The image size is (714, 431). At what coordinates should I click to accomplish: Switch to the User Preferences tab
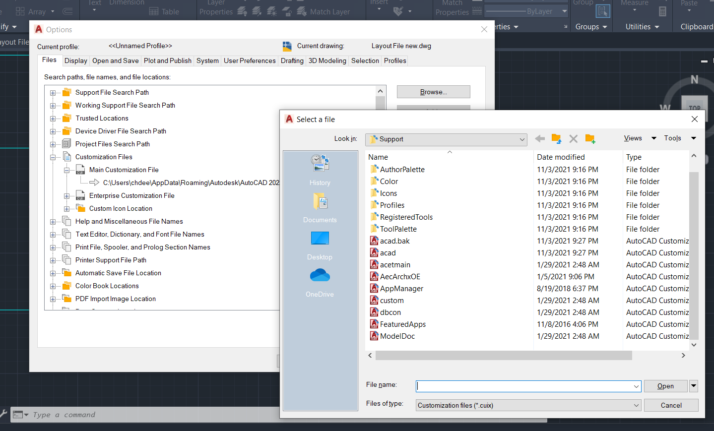[x=250, y=61]
